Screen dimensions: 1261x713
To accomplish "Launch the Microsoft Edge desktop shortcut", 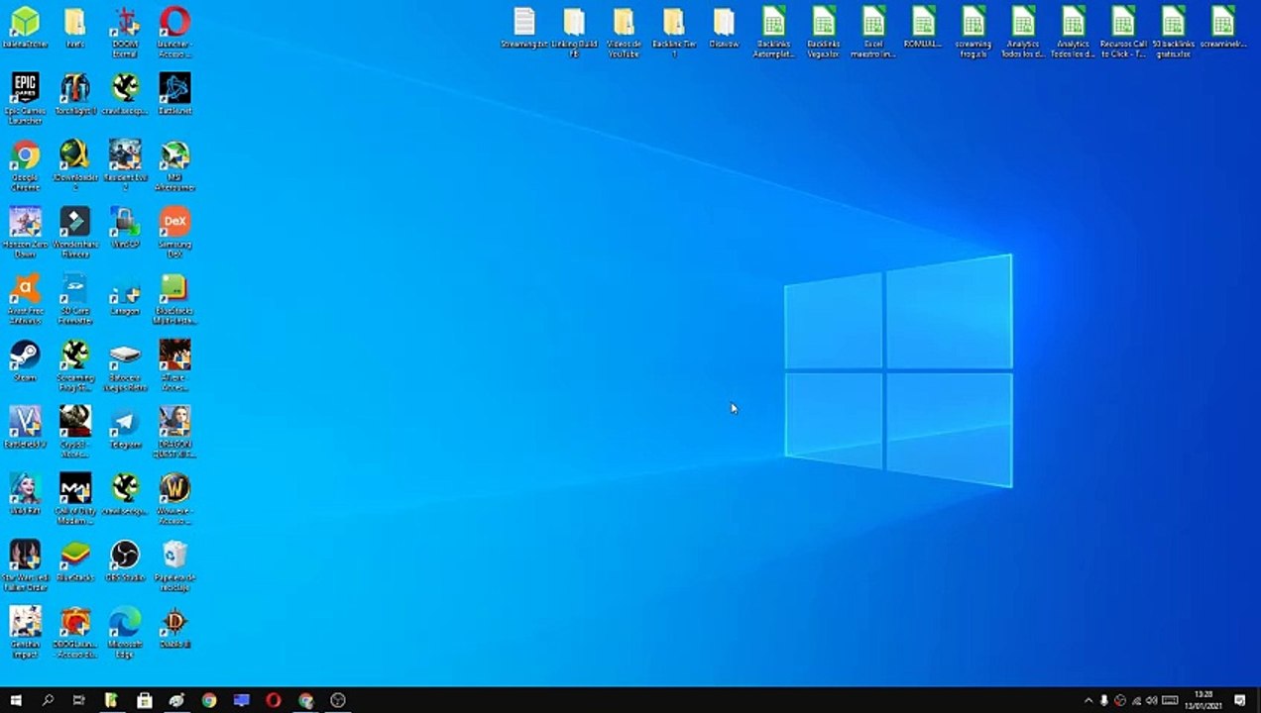I will [125, 632].
